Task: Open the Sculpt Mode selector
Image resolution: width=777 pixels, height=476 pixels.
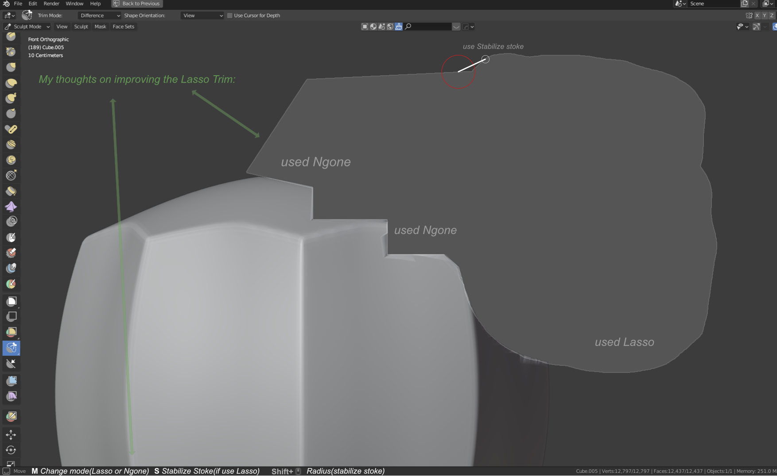Action: (x=27, y=27)
